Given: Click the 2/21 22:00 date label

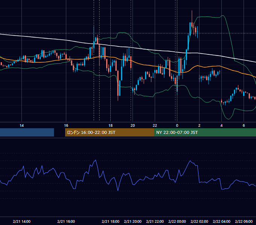Looking at the screenshot, I should tap(155, 221).
